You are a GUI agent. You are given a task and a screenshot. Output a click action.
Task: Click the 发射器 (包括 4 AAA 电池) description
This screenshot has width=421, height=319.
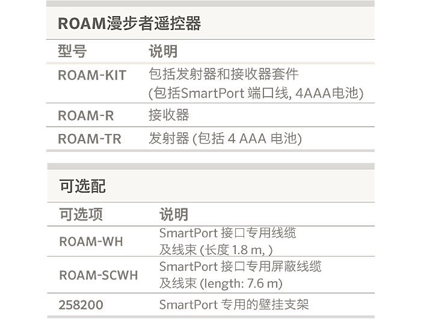point(225,139)
